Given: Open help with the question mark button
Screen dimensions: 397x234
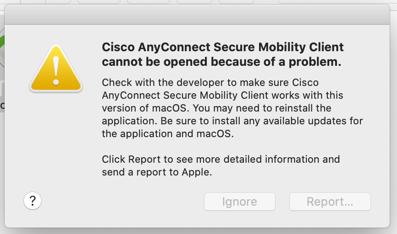Looking at the screenshot, I should tap(33, 201).
